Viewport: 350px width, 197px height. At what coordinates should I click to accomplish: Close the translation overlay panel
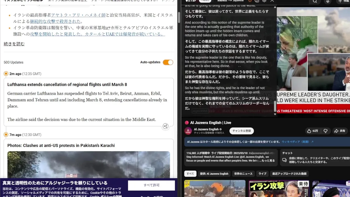point(272,1)
